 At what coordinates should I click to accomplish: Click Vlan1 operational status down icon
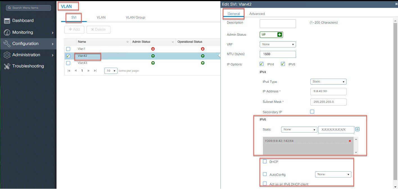click(x=203, y=49)
